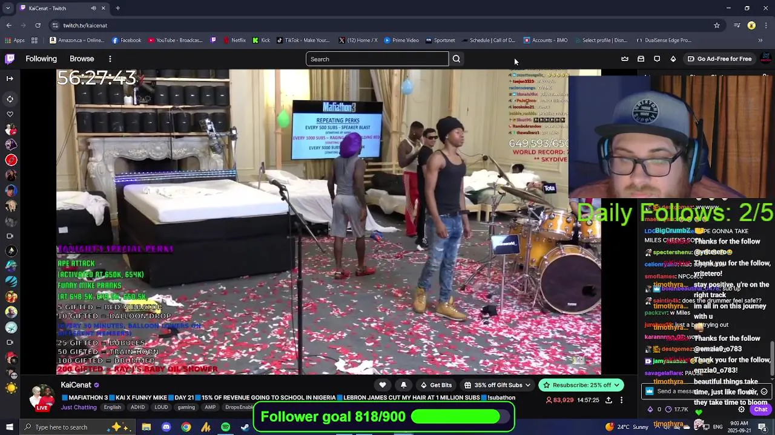This screenshot has height=435, width=775.
Task: Open Spotify from the taskbar
Action: click(225, 427)
